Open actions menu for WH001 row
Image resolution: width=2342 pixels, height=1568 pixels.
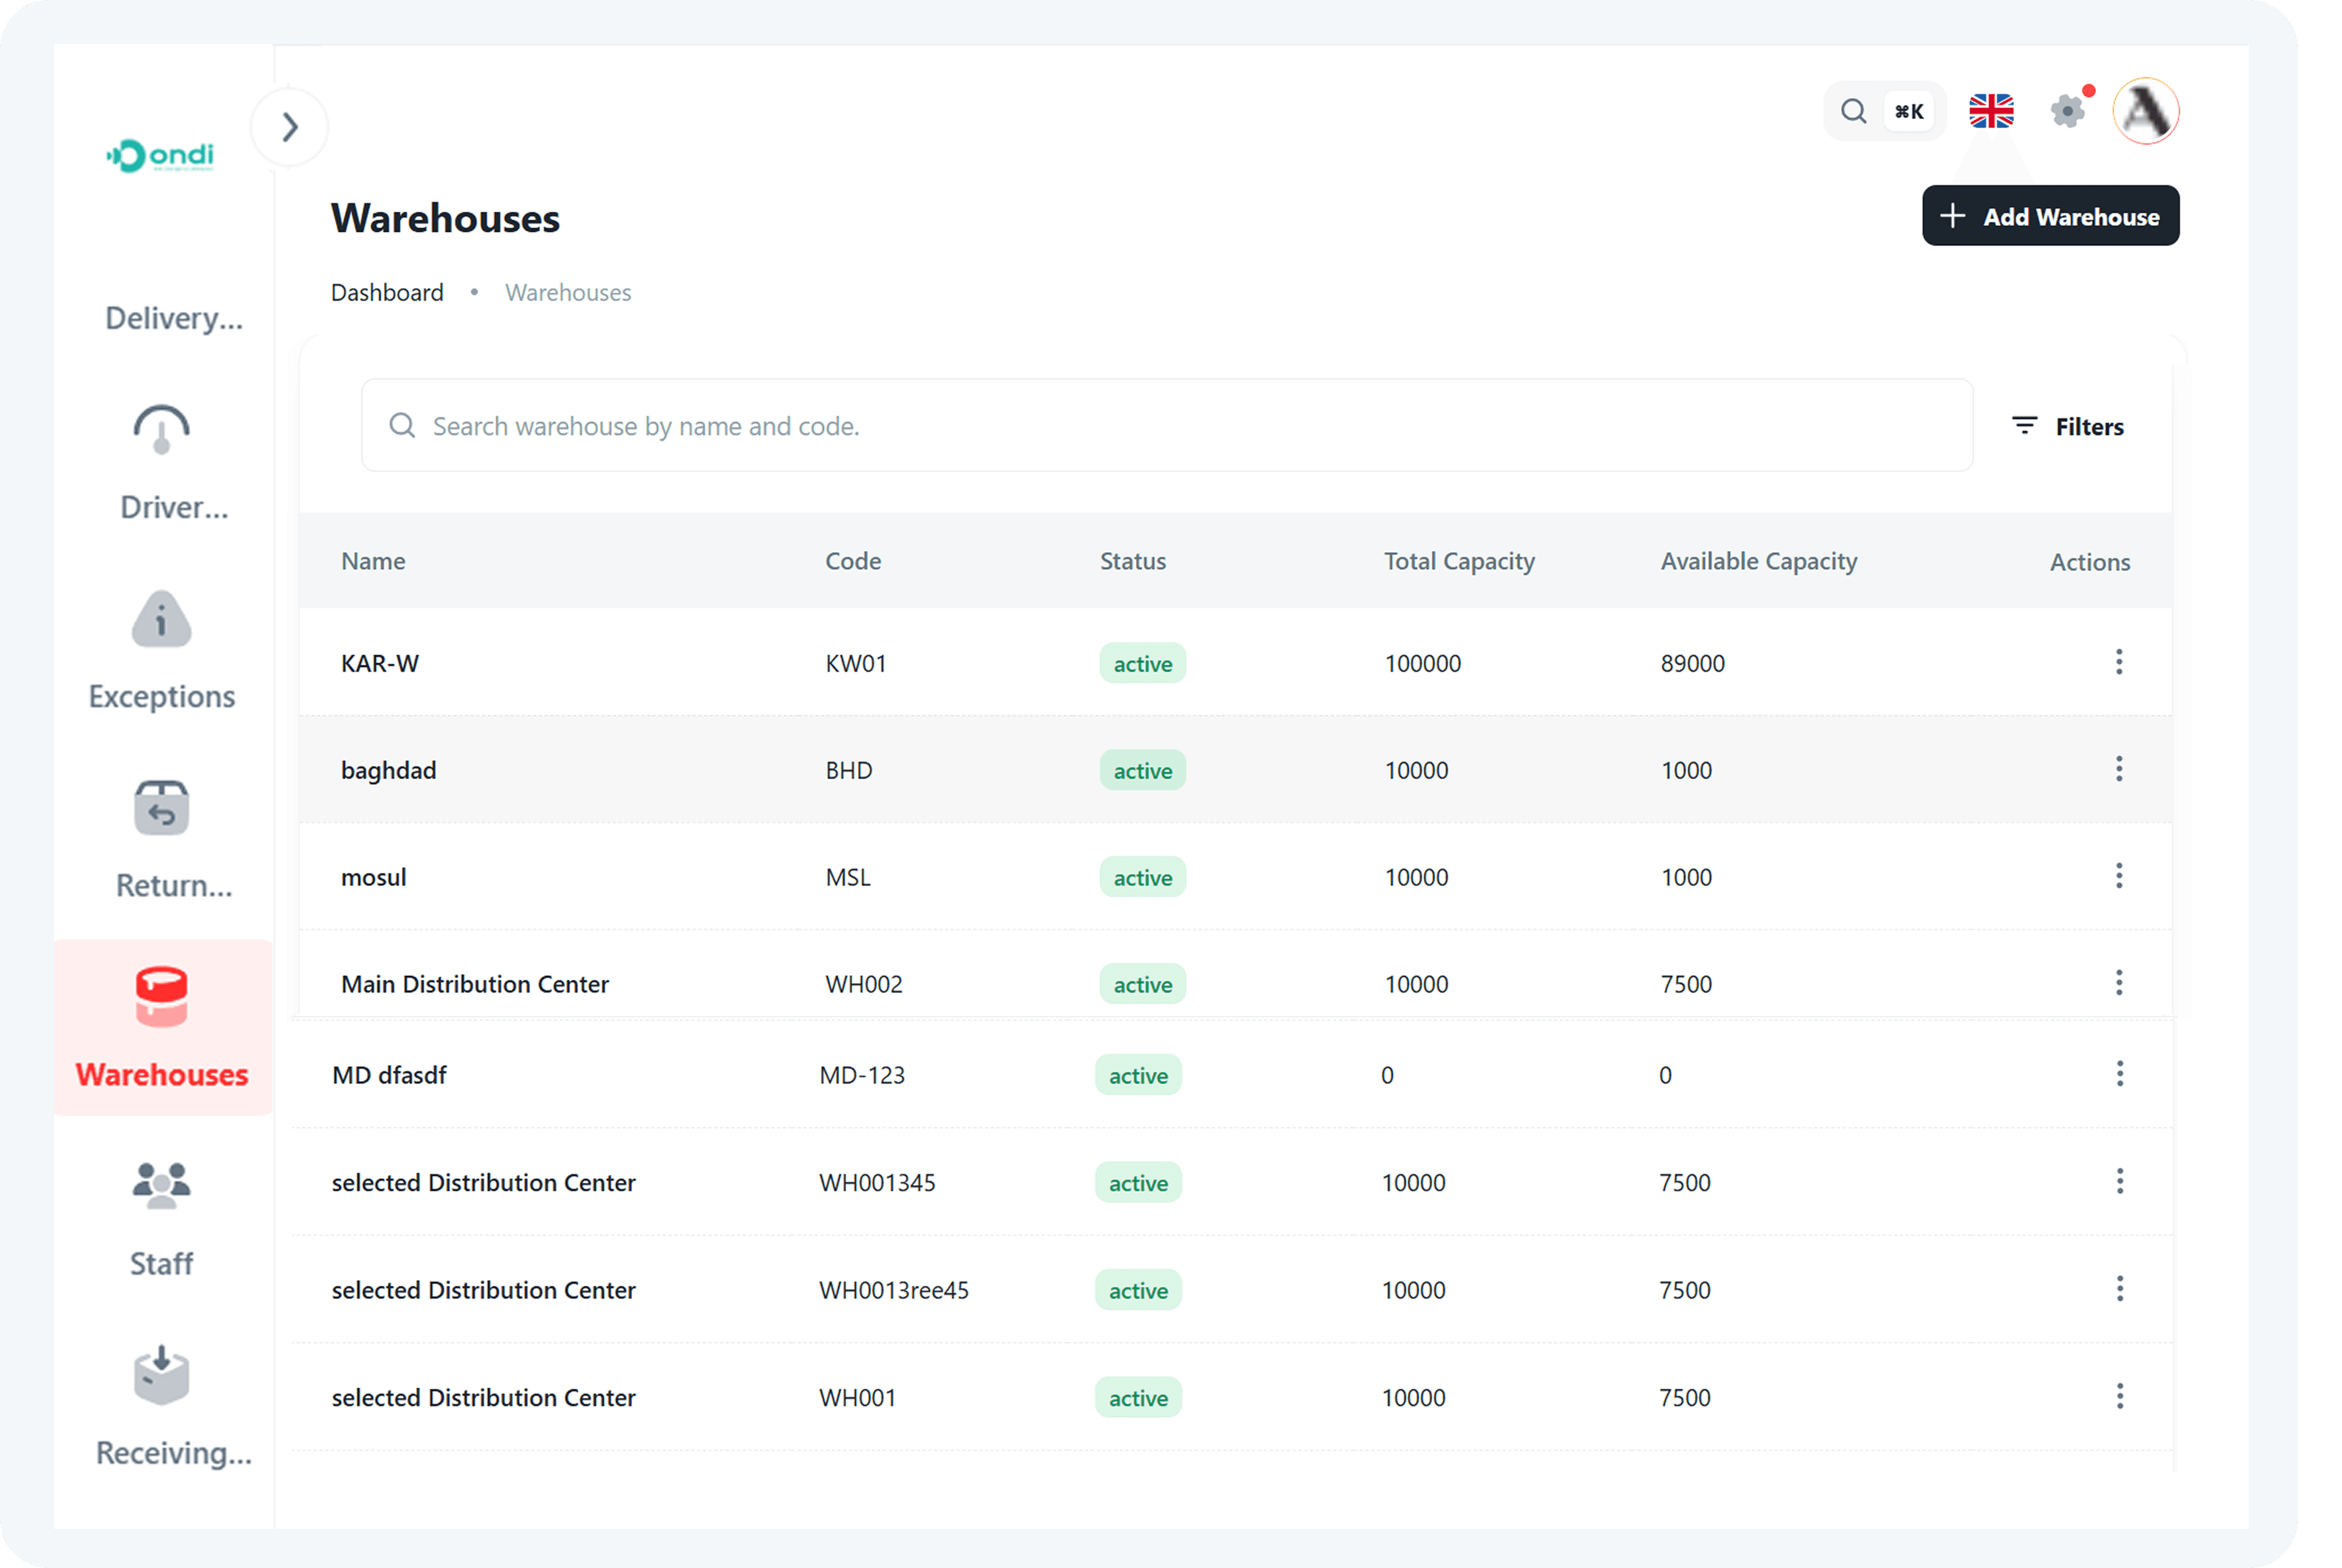click(x=2119, y=1396)
